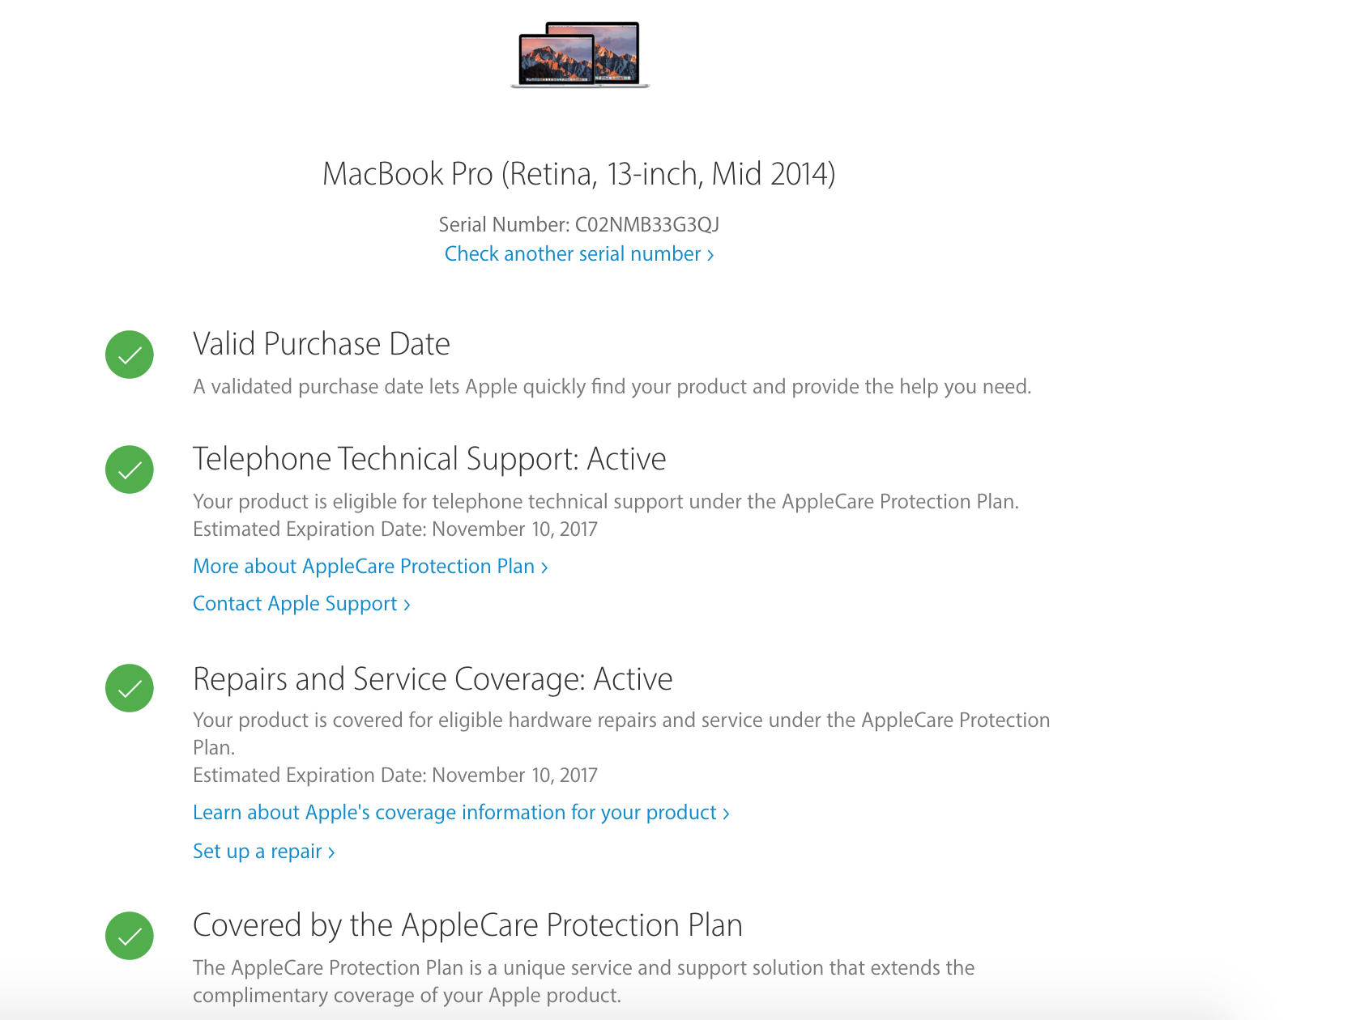1369x1020 pixels.
Task: Click green checkmark beside Valid Purchase Date
Action: tap(130, 355)
